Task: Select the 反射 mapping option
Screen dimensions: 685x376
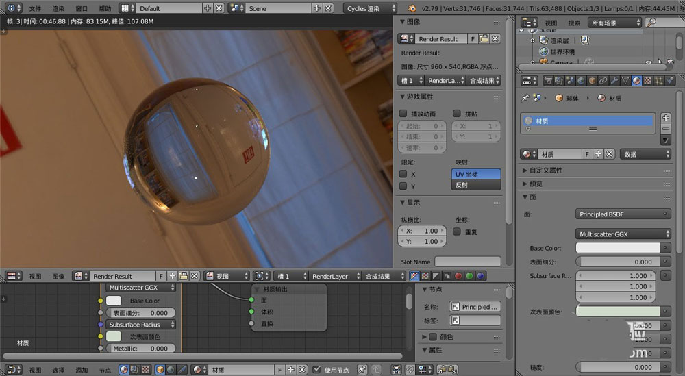Action: (476, 185)
